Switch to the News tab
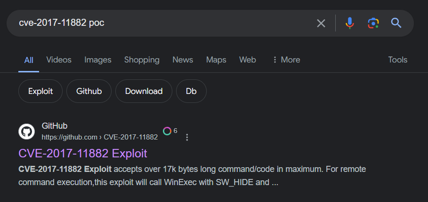This screenshot has height=202, width=428. [183, 60]
